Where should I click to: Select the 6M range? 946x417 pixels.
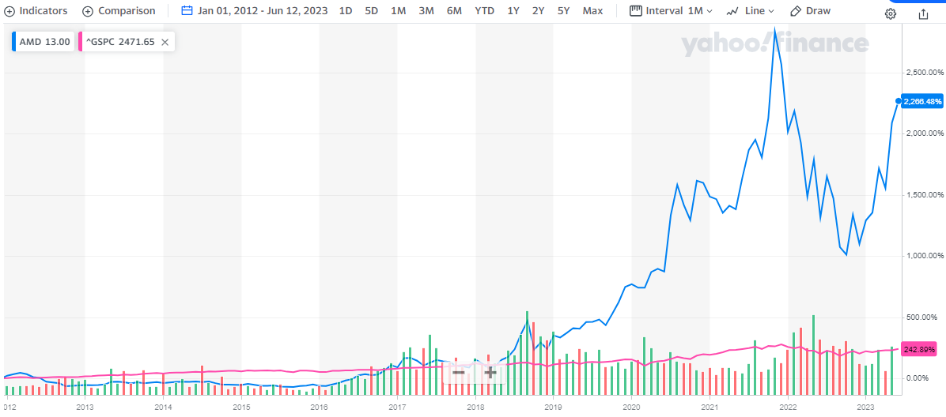coord(454,11)
